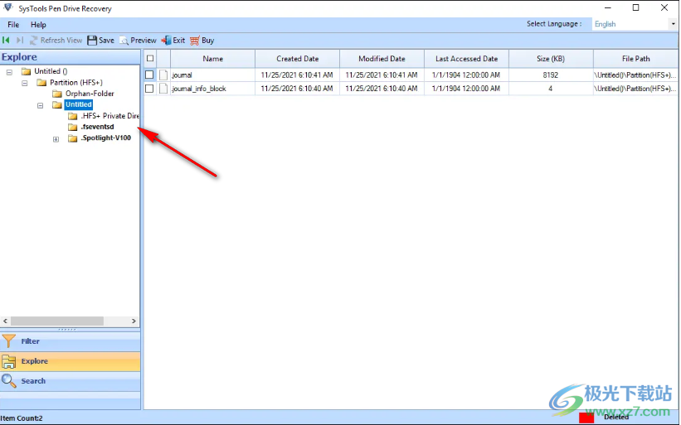Screen dimensions: 681x425
Task: Click the file icon of journal row
Action: click(163, 75)
